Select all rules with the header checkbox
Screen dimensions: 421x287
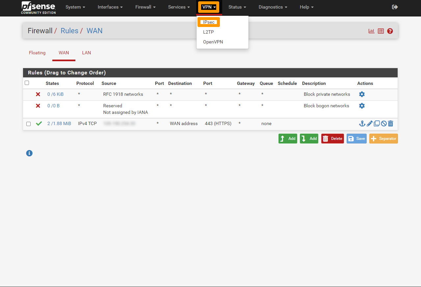(x=27, y=83)
